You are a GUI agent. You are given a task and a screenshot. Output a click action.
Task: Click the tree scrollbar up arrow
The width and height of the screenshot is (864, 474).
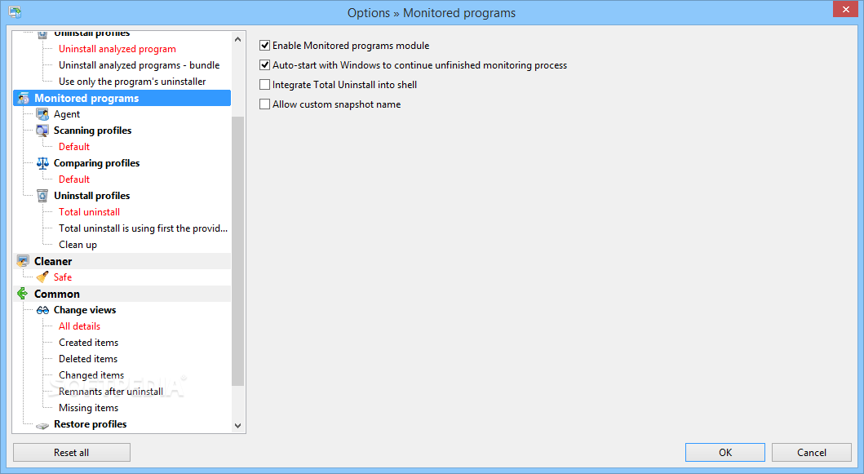pos(237,39)
